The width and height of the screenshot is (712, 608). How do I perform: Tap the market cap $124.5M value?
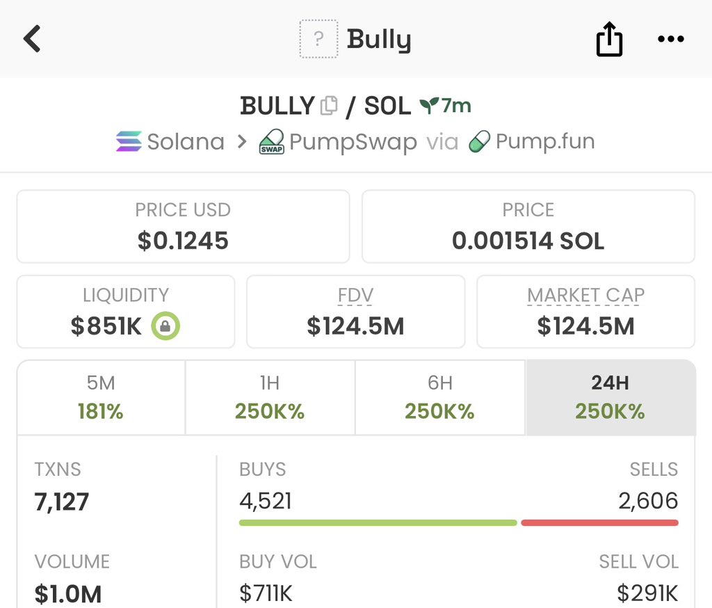(x=585, y=326)
